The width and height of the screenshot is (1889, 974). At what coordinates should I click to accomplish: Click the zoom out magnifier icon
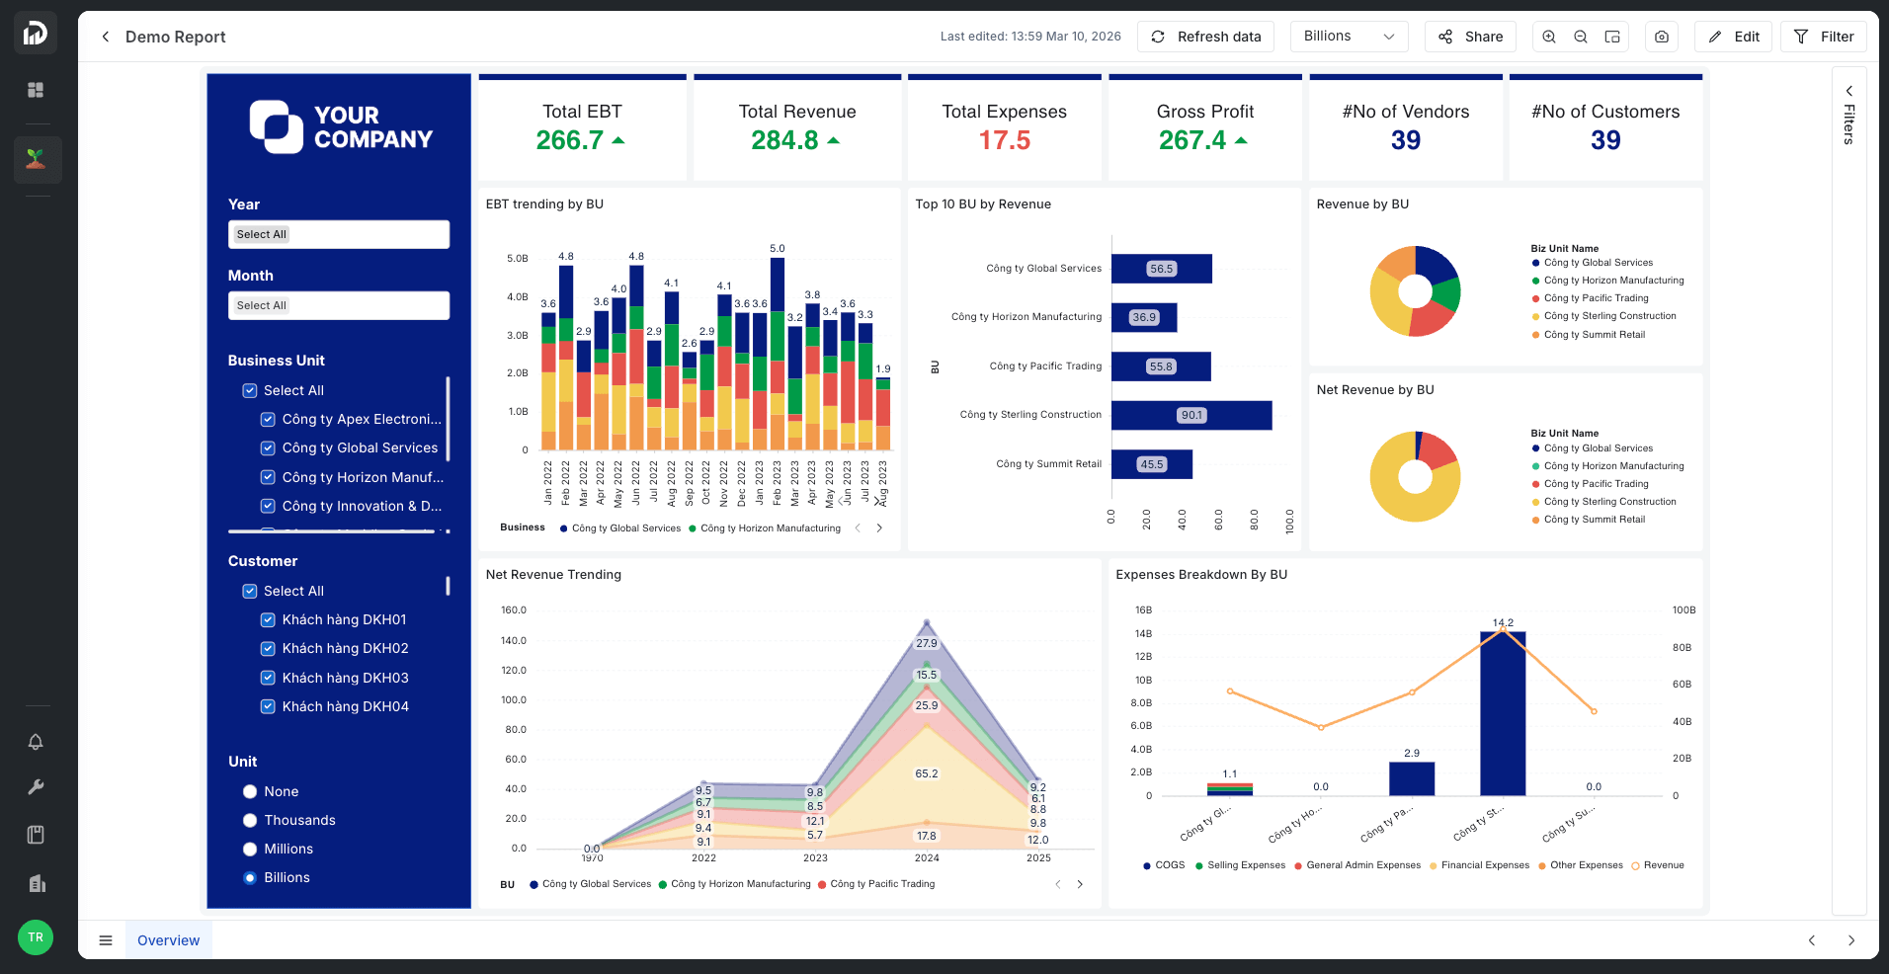[1581, 37]
